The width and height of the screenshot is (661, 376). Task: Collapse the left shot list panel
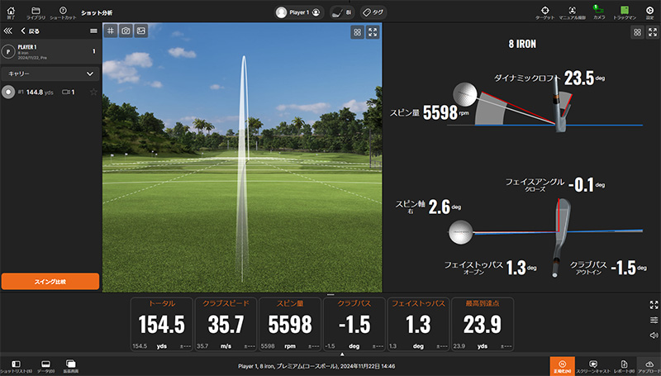pyautogui.click(x=7, y=31)
